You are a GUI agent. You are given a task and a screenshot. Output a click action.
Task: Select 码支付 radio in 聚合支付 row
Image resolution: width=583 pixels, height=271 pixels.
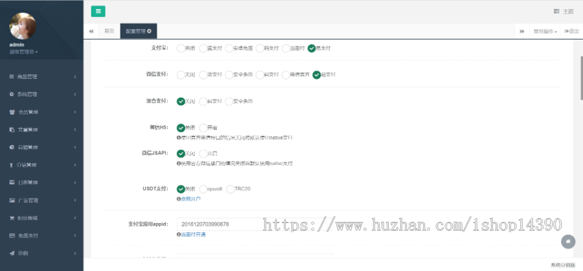(203, 102)
